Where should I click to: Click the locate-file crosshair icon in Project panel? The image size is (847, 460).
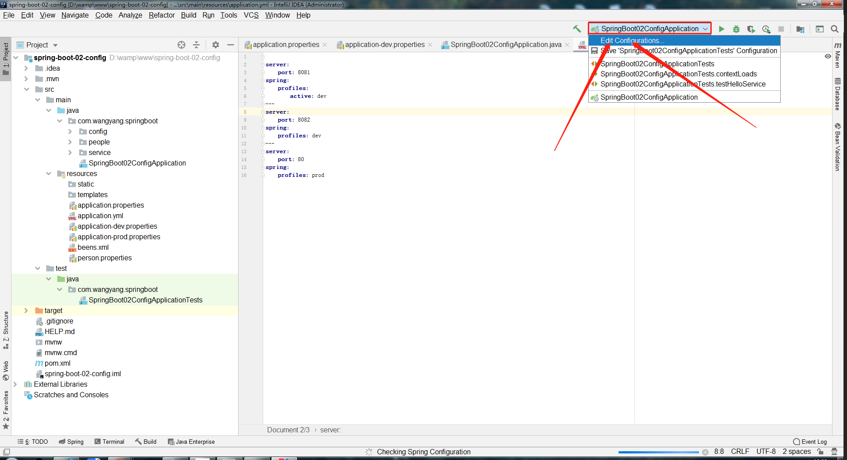click(181, 45)
